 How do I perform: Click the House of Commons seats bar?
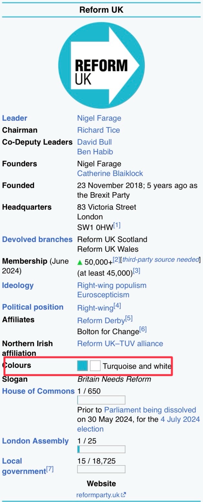[x=101, y=400]
